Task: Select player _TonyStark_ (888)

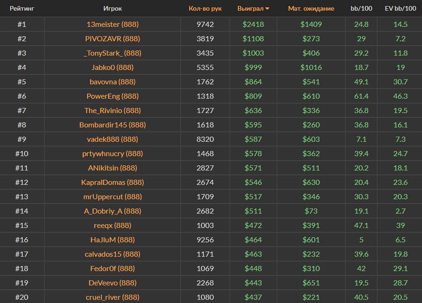Action: [113, 53]
